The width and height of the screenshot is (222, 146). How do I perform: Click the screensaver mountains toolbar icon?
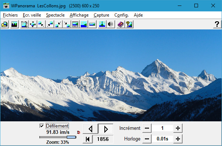tap(14, 24)
